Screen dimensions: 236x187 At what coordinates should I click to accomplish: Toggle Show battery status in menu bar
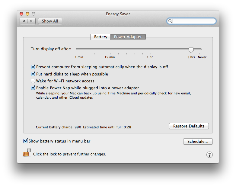[x=25, y=141]
